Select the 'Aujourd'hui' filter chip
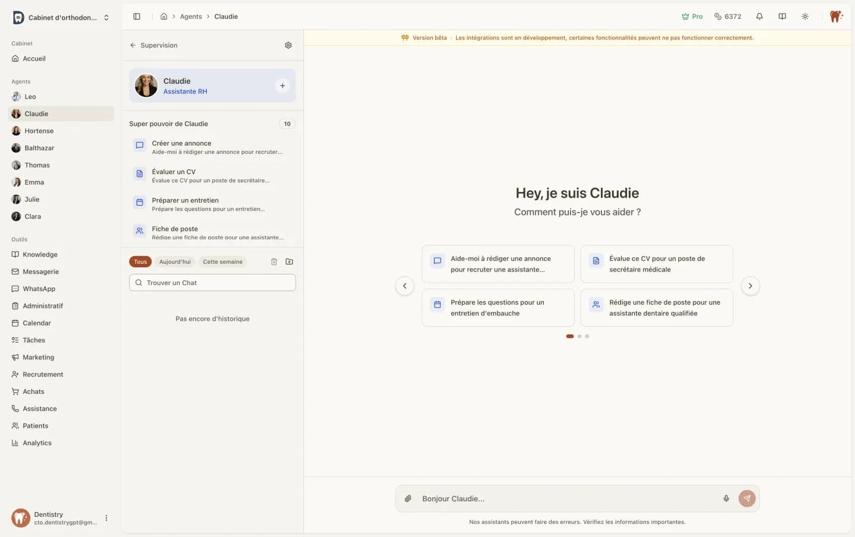This screenshot has height=537, width=855. coord(175,262)
